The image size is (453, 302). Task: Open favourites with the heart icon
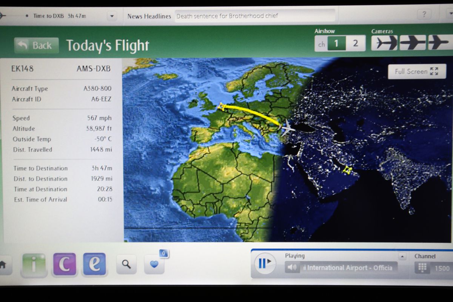[x=154, y=264]
